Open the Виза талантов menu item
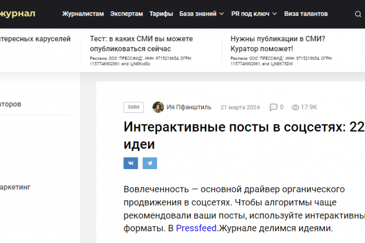 [x=306, y=14]
